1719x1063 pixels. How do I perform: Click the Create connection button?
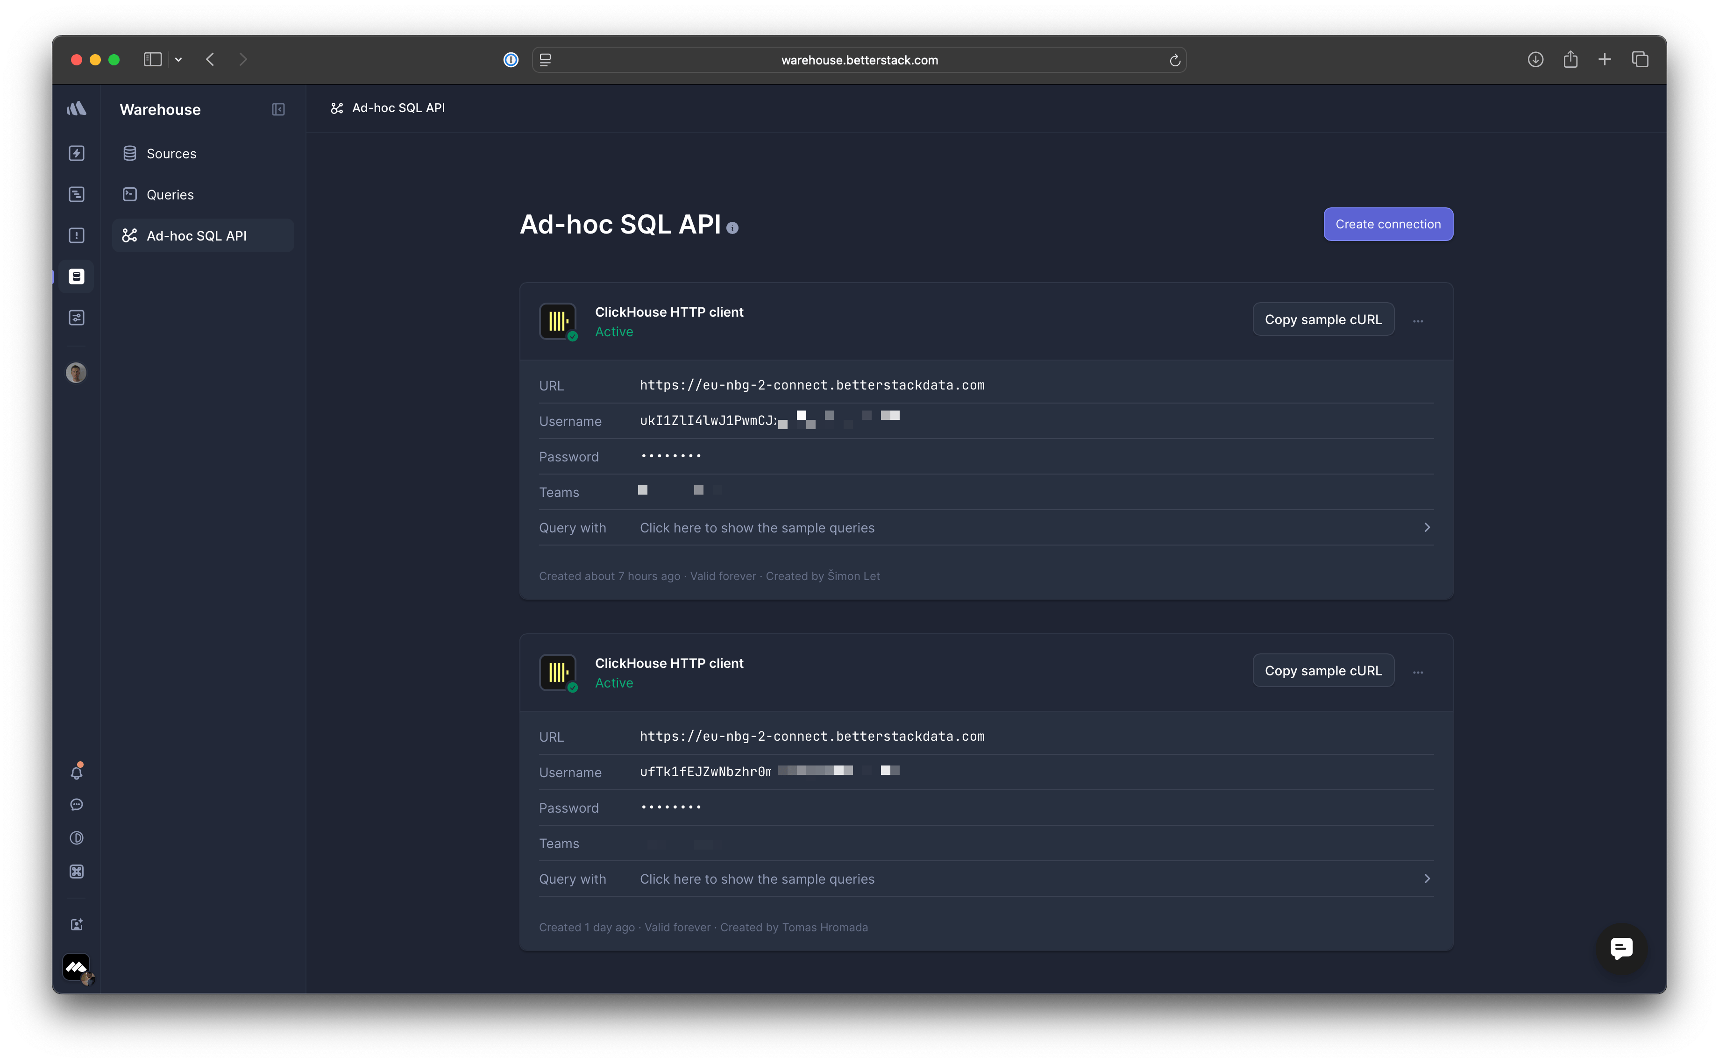1388,224
